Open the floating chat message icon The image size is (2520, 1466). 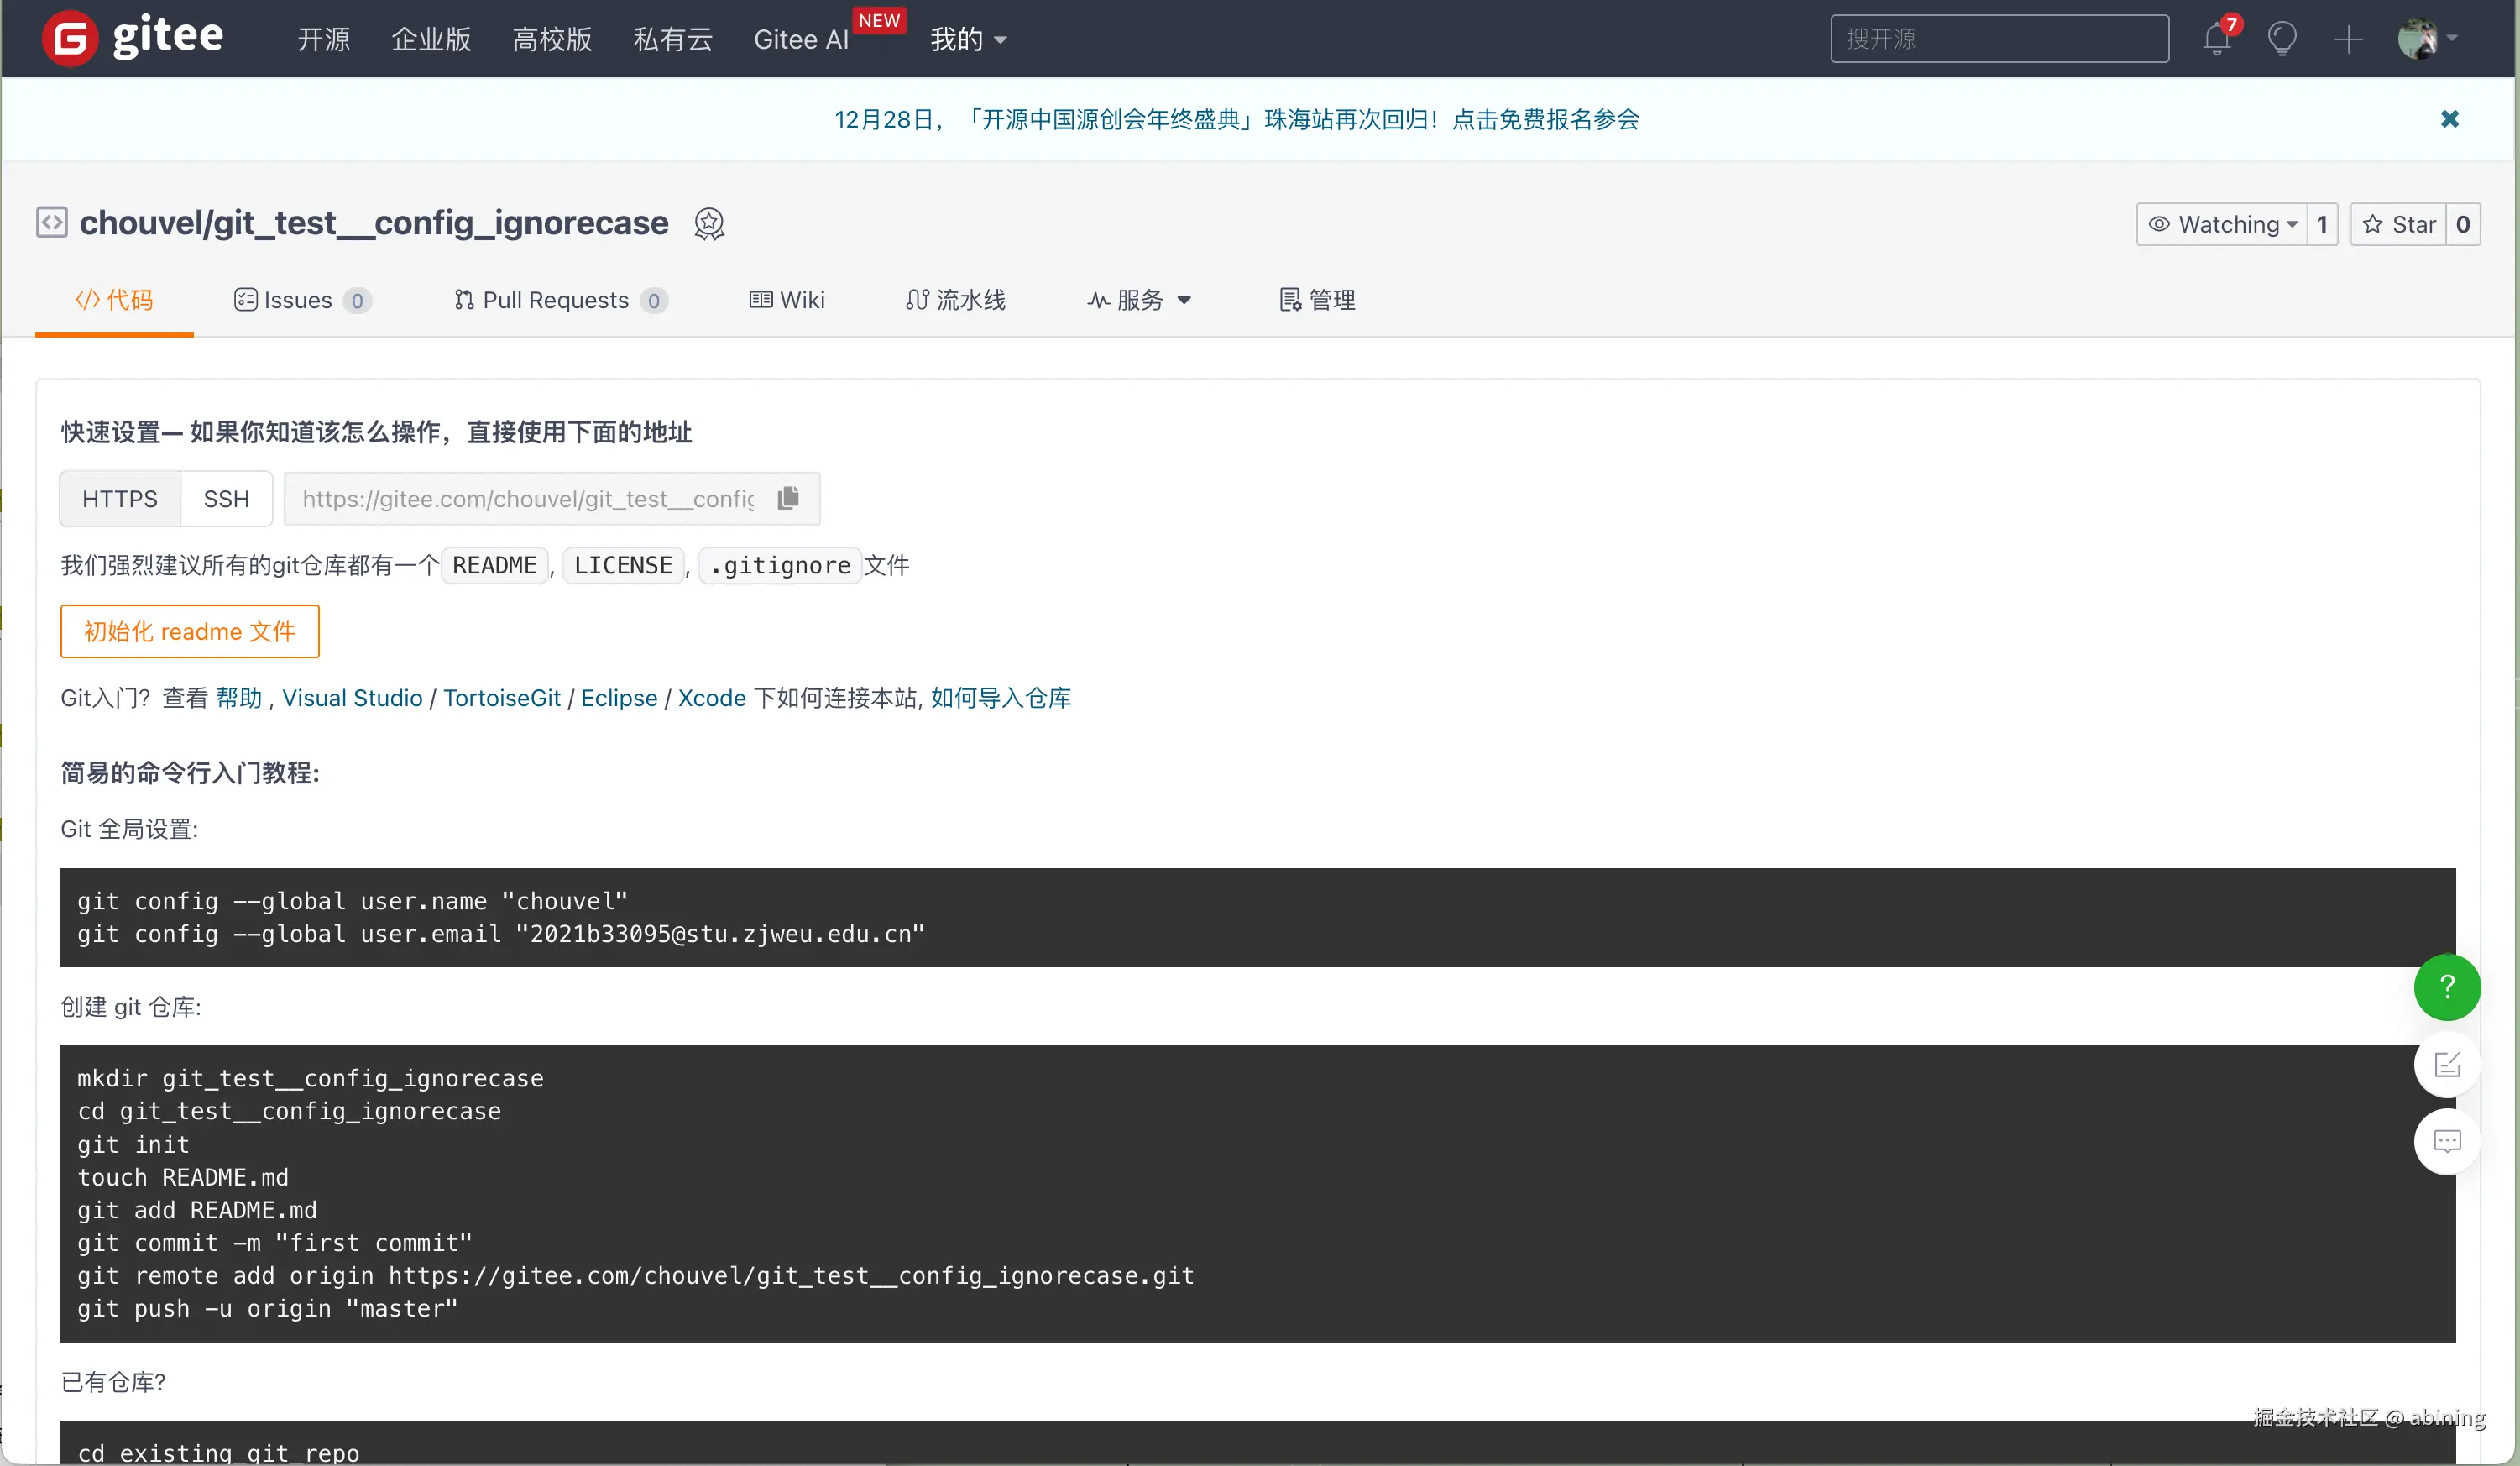[x=2446, y=1141]
